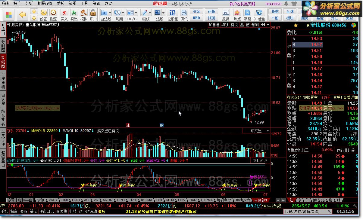This screenshot has height=220, width=363.
Task: Click the BBD button
Action: 196,18
